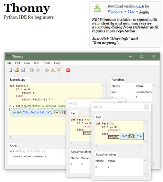
Task: Open a file with the folder icon
Action: 17,70
